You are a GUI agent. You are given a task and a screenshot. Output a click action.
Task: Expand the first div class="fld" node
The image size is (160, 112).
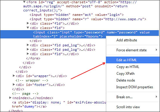(x=28, y=23)
